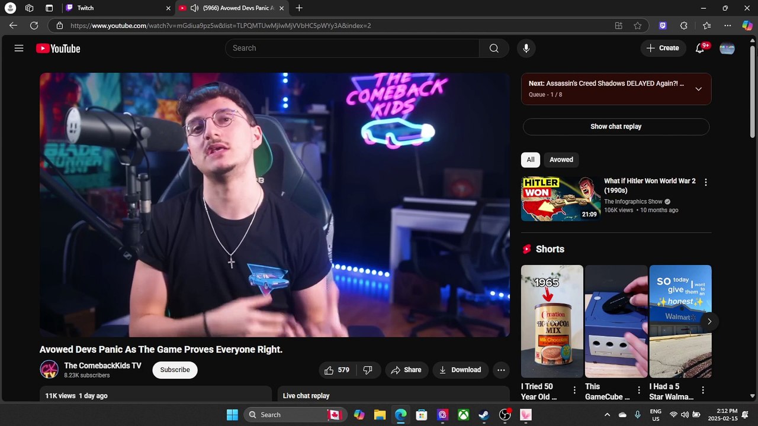Open more actions menu below the video

coord(501,370)
